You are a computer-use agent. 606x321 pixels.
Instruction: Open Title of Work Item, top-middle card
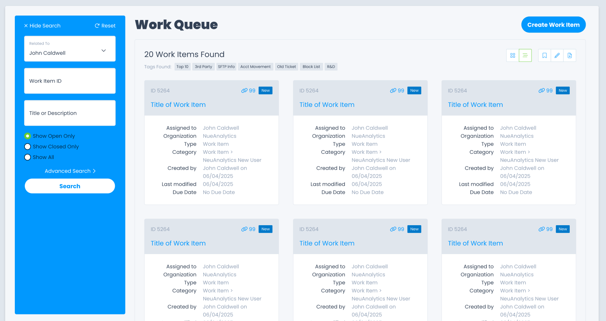[327, 105]
